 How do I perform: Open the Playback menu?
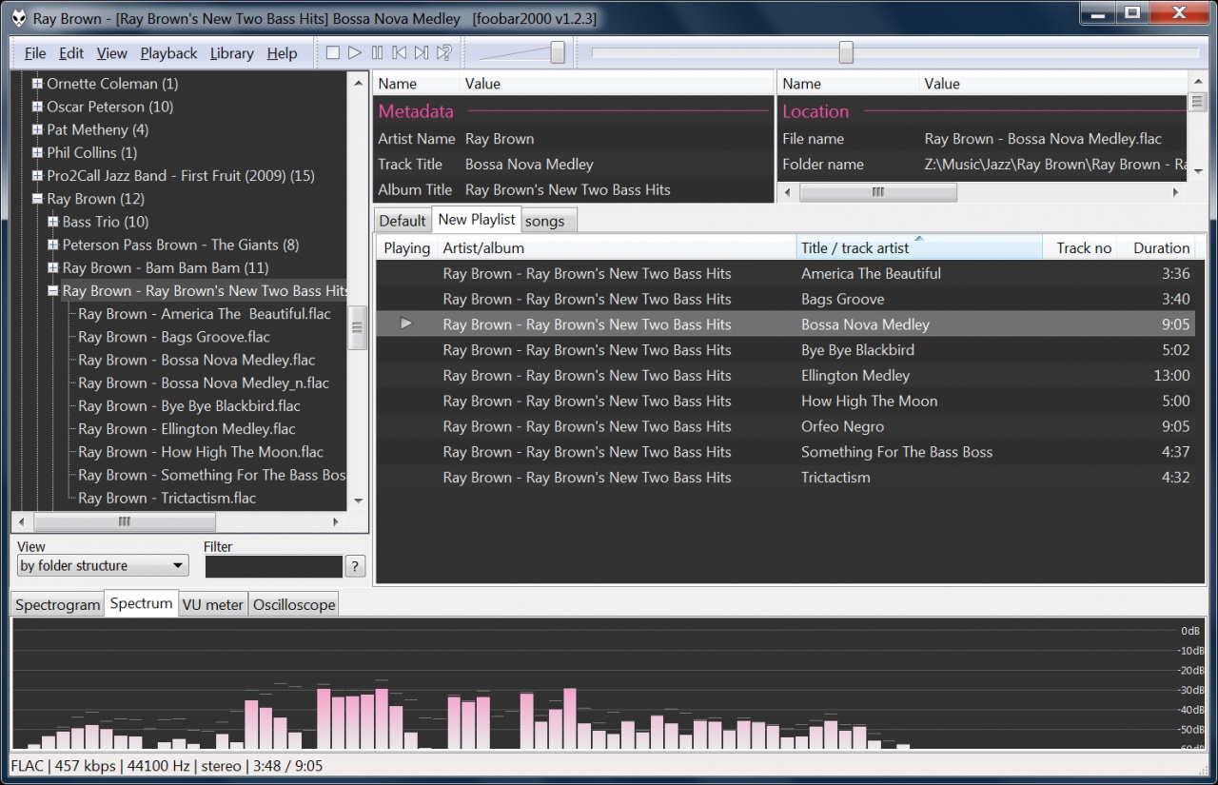(x=168, y=53)
